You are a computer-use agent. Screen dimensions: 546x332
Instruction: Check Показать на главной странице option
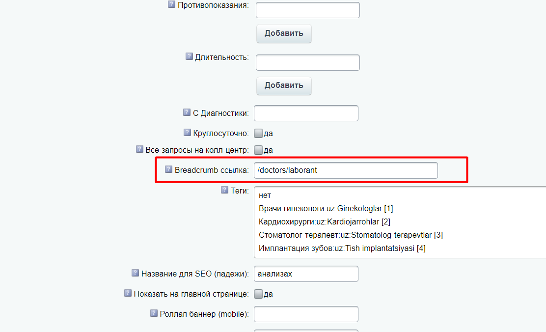point(258,294)
